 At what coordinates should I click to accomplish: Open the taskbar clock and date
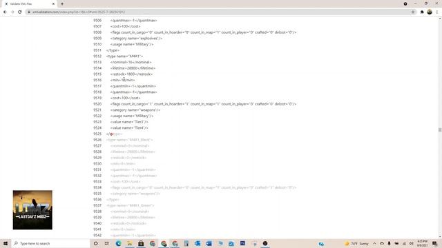coord(422,243)
